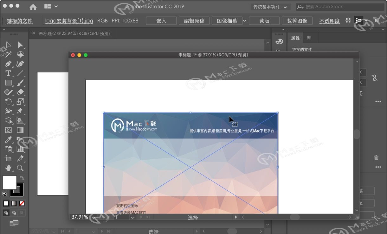Select the Column Graph tool
This screenshot has height=234, width=387.
click(20, 149)
